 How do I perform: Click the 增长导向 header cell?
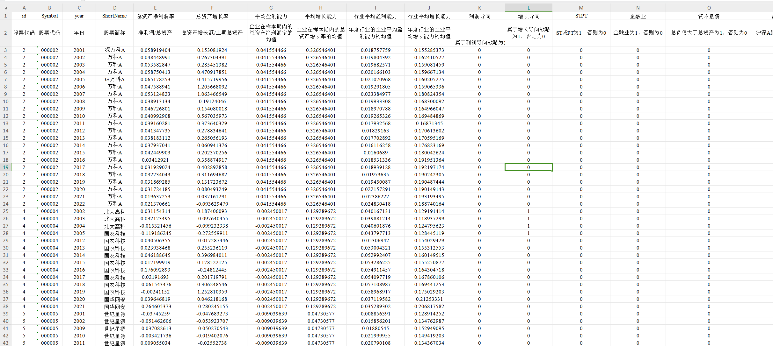(528, 16)
